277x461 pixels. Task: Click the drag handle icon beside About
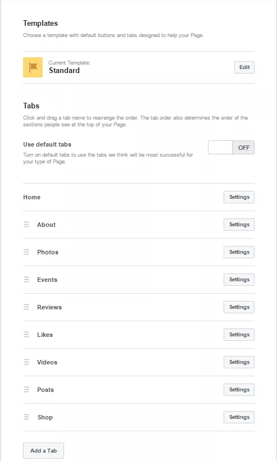click(x=26, y=225)
